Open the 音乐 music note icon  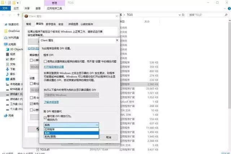(8, 74)
